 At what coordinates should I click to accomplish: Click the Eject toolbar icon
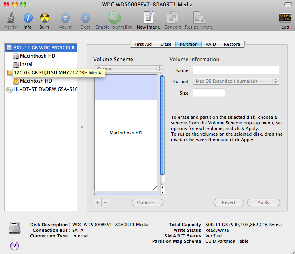tap(85, 18)
